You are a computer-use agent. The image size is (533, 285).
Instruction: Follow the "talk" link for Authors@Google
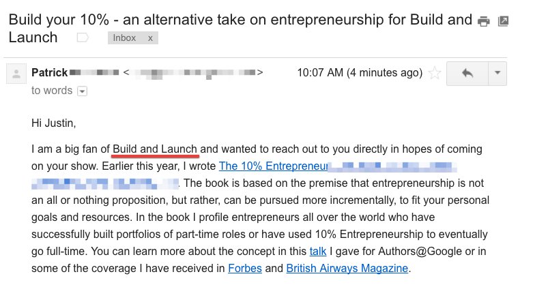317,251
